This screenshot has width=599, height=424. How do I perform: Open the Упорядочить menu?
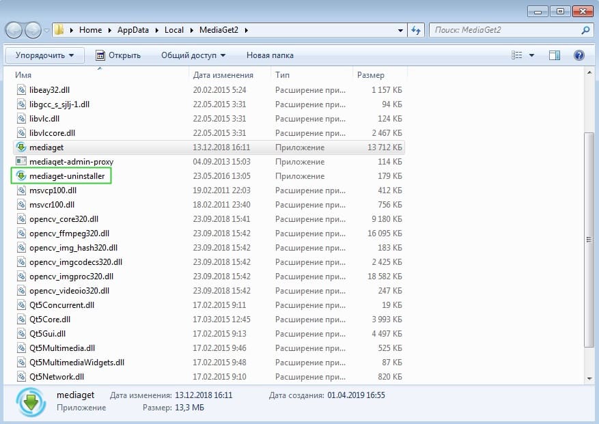pos(45,55)
